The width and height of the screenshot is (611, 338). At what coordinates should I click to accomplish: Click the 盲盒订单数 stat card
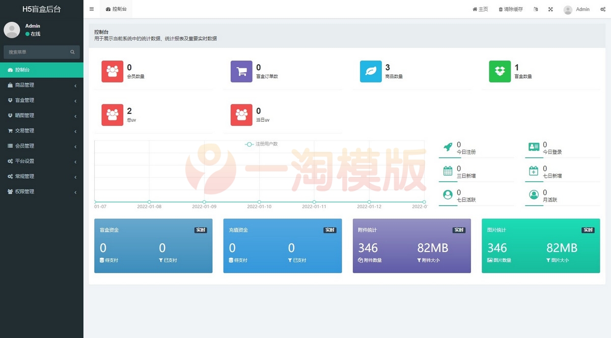coord(283,71)
